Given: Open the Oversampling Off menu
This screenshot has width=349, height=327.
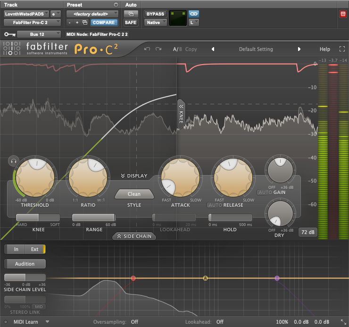Looking at the screenshot, I should point(134,322).
